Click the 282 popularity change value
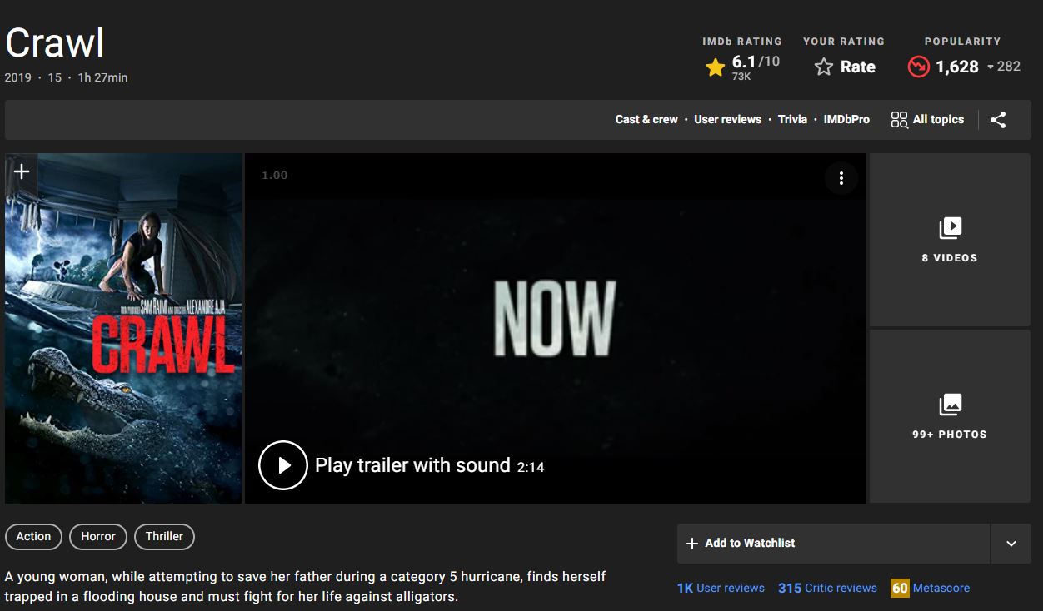1043x611 pixels. (1009, 67)
